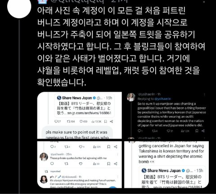Click the Share News Japan name in bottom-right card
Image resolution: width=216 pixels, height=194 pixels.
(x=164, y=171)
